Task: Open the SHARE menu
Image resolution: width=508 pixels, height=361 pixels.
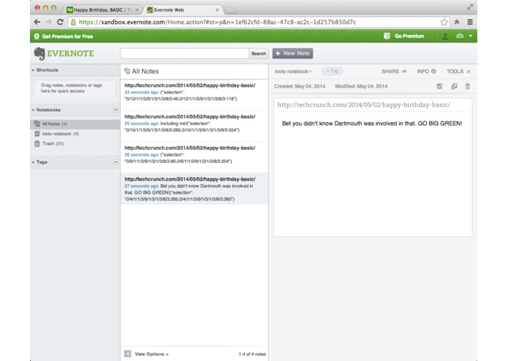Action: tap(394, 72)
